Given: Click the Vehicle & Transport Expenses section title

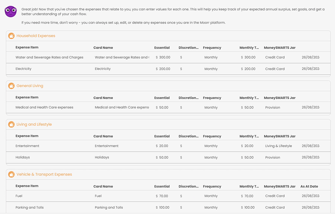Looking at the screenshot, I should point(44,175).
